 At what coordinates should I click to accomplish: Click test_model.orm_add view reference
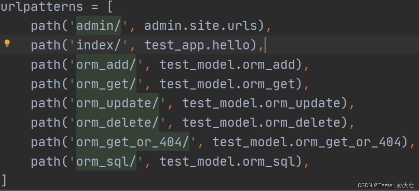(227, 65)
